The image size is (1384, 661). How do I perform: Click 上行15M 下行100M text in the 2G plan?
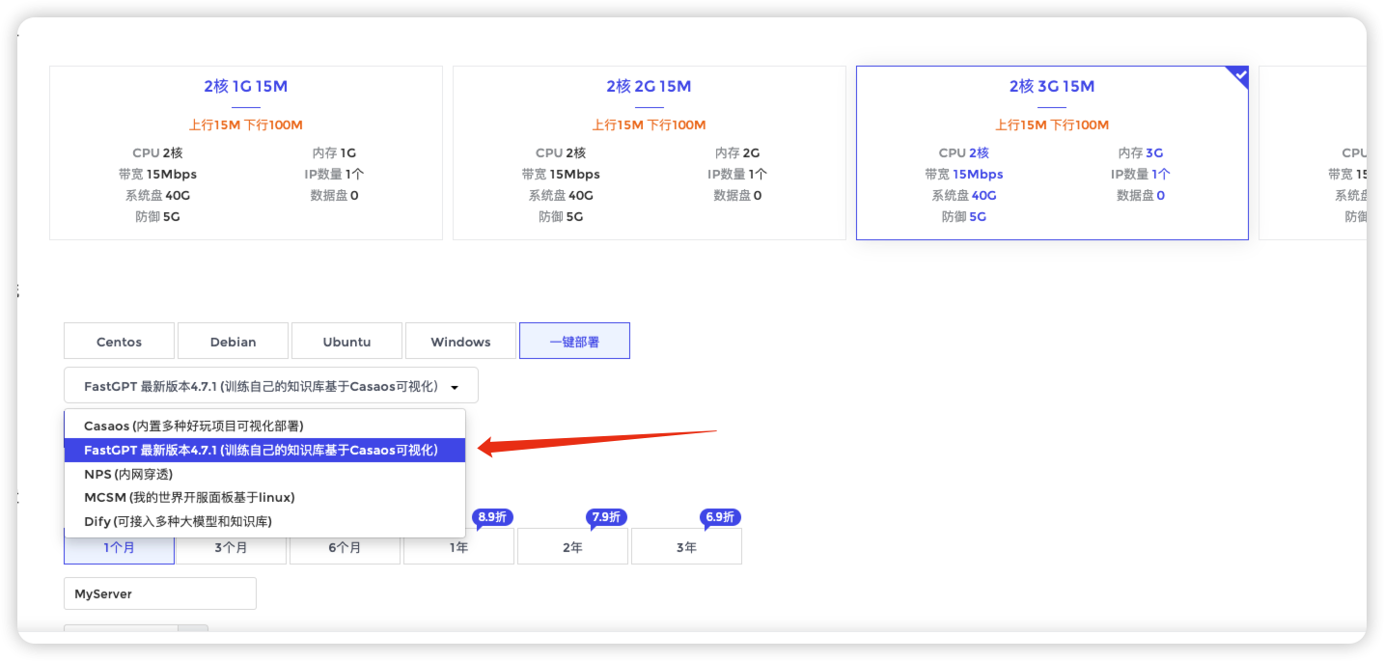coord(650,125)
